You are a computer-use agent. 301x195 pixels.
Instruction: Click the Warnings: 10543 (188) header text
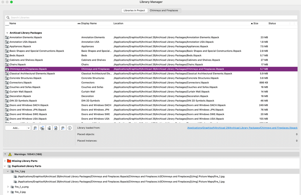28,154
